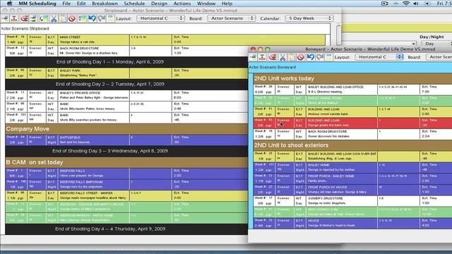This screenshot has width=452, height=254.
Task: Select the 'End of Shooting Day 1' banner
Action: coord(126,62)
